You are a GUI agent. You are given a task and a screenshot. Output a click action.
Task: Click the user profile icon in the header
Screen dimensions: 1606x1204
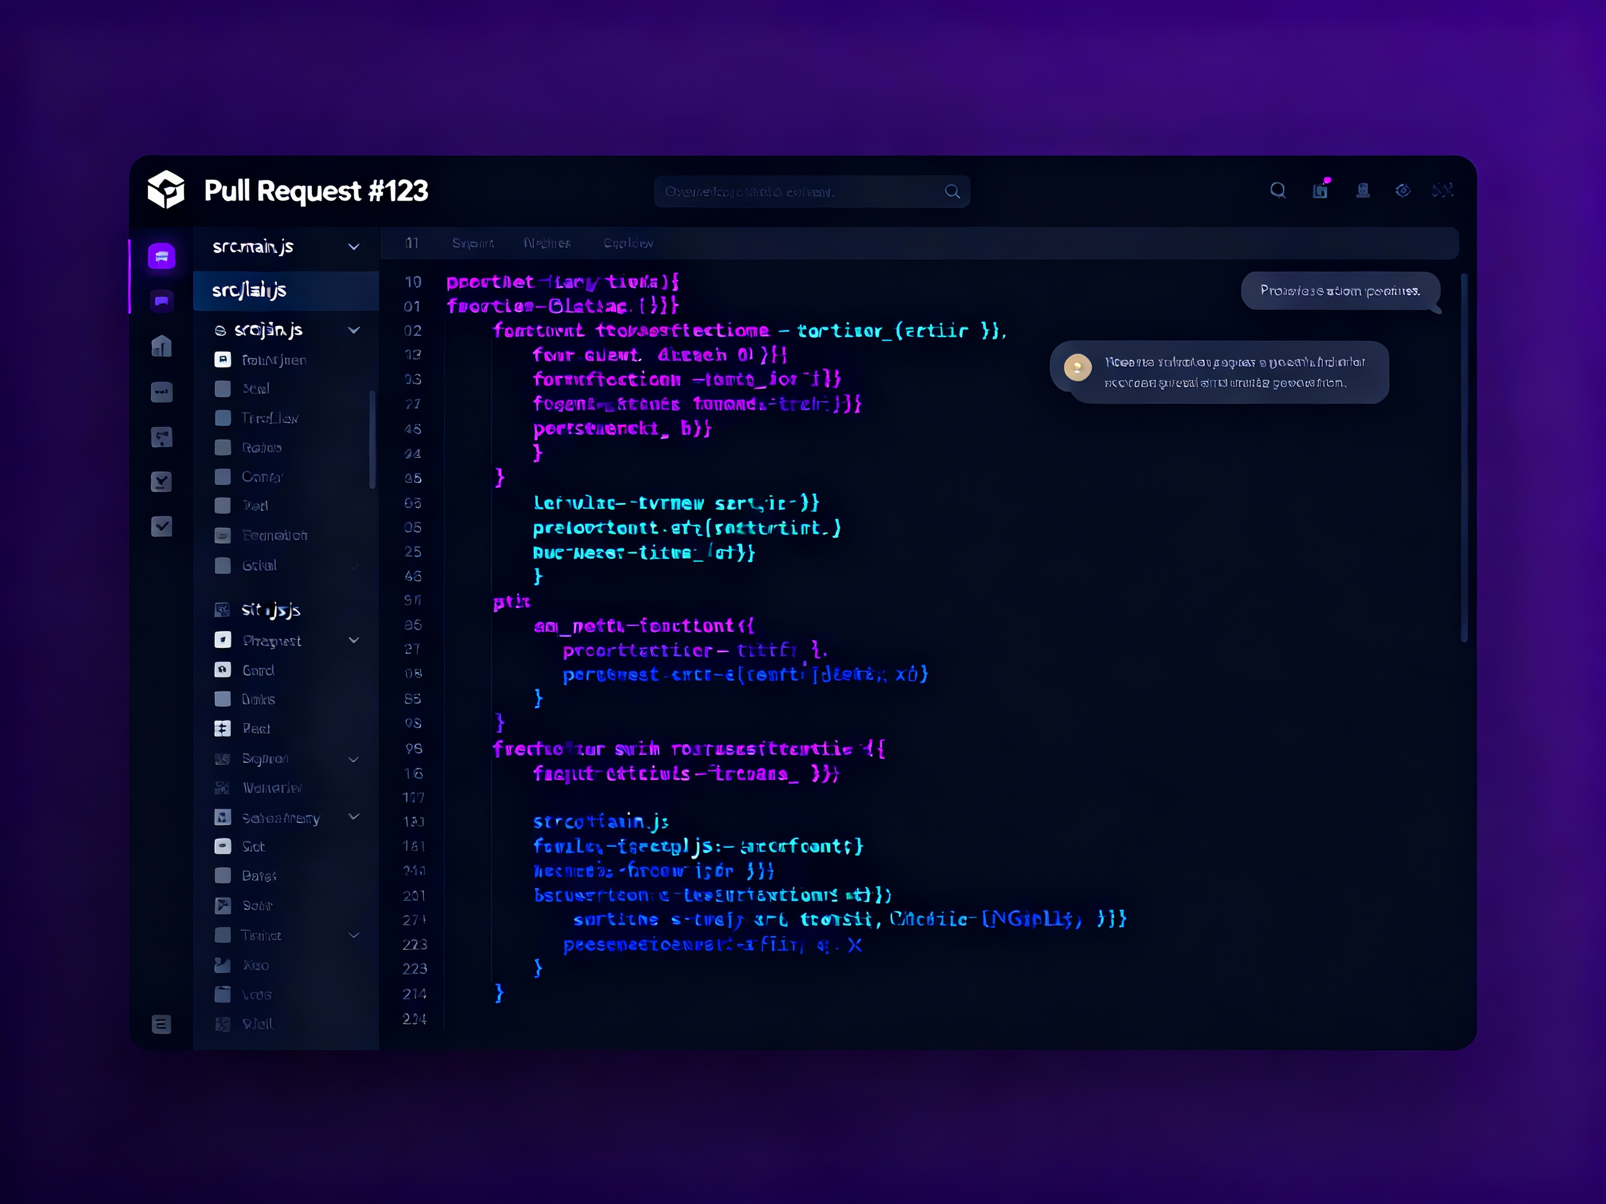click(x=1363, y=190)
